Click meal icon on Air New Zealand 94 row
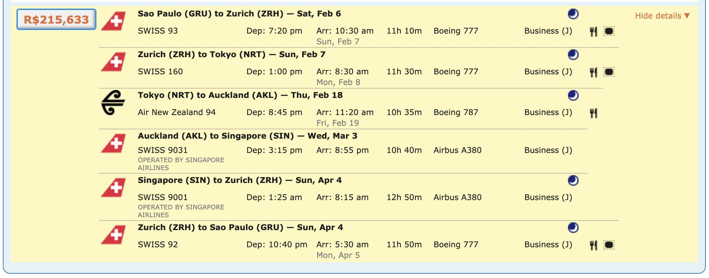 coord(593,113)
